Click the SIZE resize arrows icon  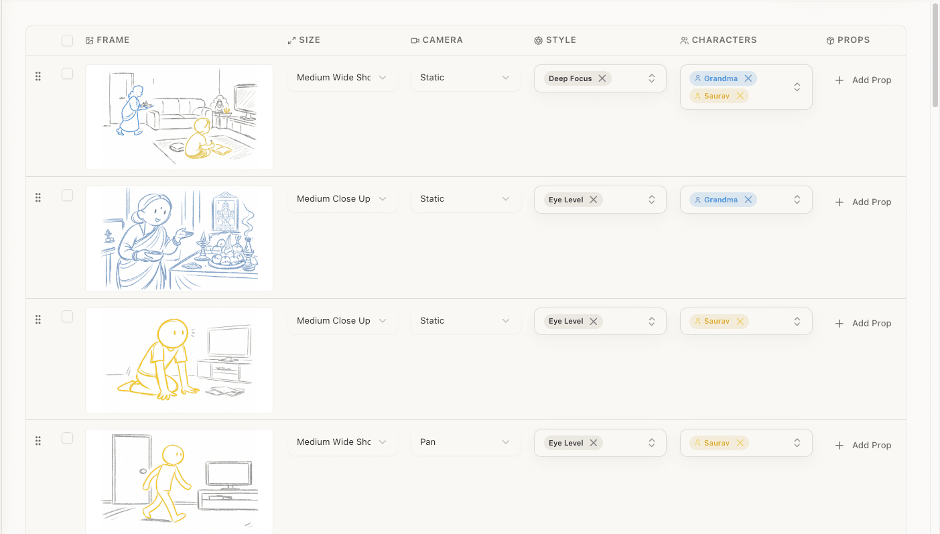(x=290, y=40)
